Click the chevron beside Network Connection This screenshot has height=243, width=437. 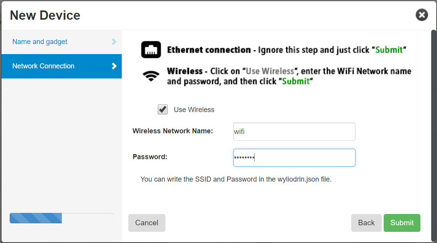(114, 66)
